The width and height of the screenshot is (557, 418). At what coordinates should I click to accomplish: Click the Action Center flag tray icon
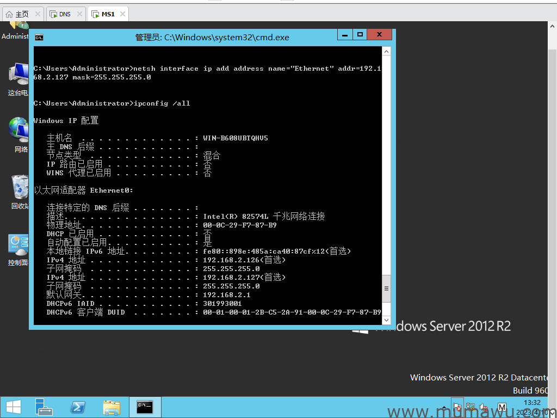pyautogui.click(x=457, y=407)
